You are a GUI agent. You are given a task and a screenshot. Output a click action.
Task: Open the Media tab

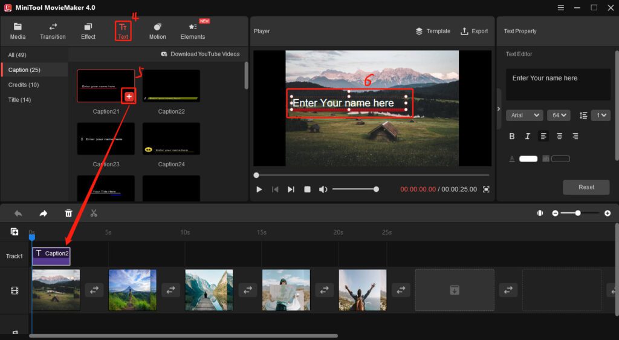(x=18, y=31)
